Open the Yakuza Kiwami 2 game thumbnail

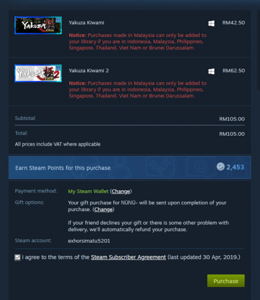click(x=38, y=73)
